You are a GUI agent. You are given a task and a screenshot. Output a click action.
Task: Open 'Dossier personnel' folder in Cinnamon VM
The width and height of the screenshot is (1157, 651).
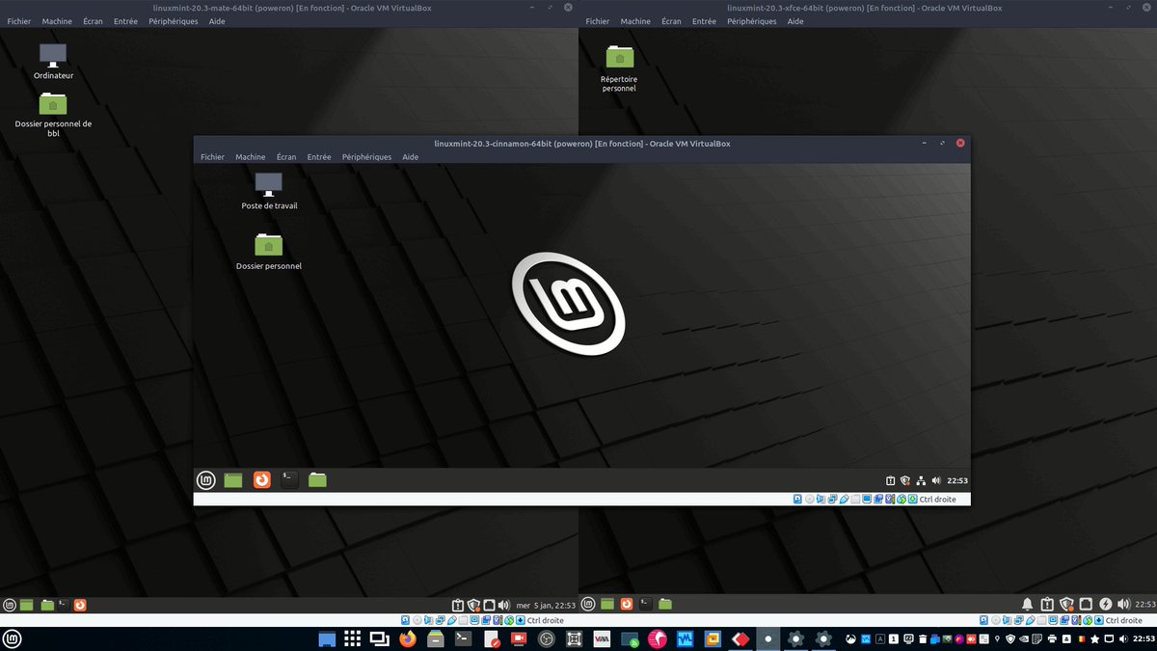pos(269,251)
